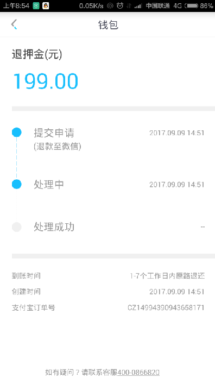Tap the back arrow in the header
Image resolution: width=215 pixels, height=384 pixels.
[14, 24]
